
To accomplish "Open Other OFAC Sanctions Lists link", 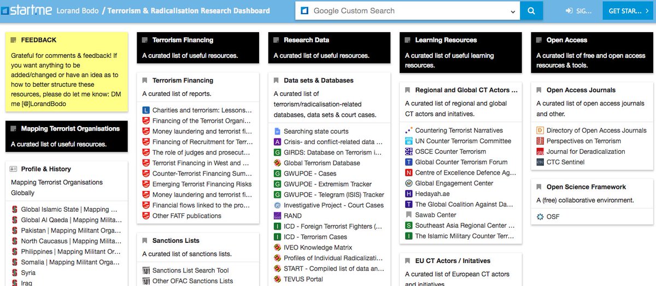I will [x=192, y=281].
